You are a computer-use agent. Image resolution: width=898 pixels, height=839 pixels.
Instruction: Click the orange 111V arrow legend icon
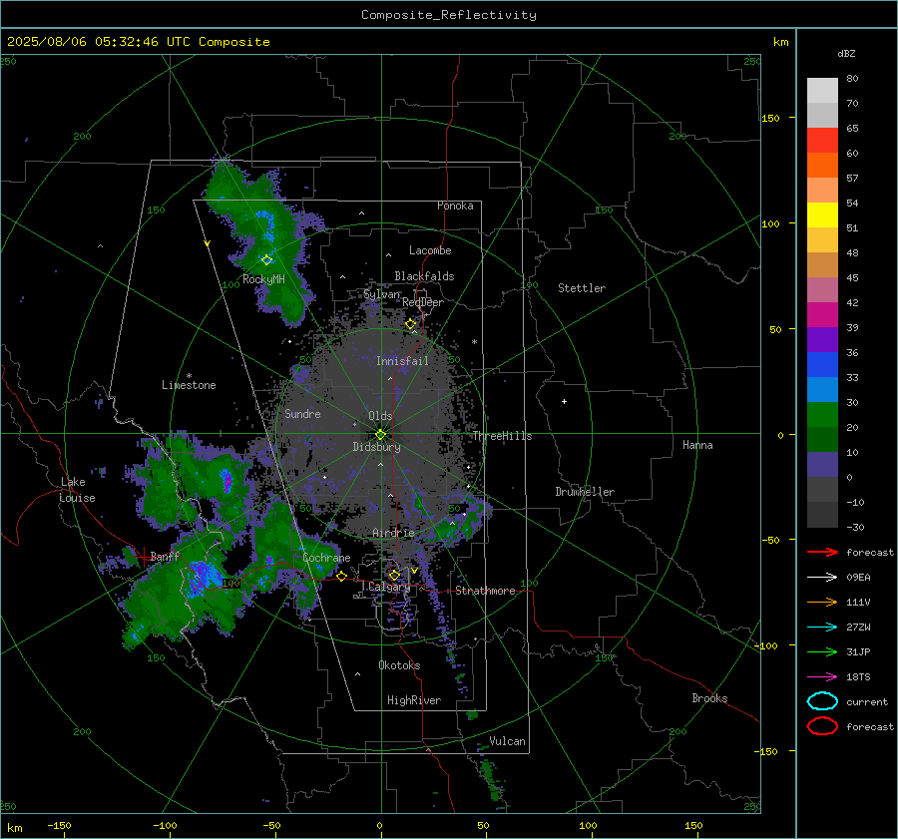[822, 602]
